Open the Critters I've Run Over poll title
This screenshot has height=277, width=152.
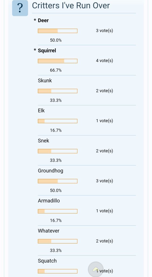click(71, 5)
